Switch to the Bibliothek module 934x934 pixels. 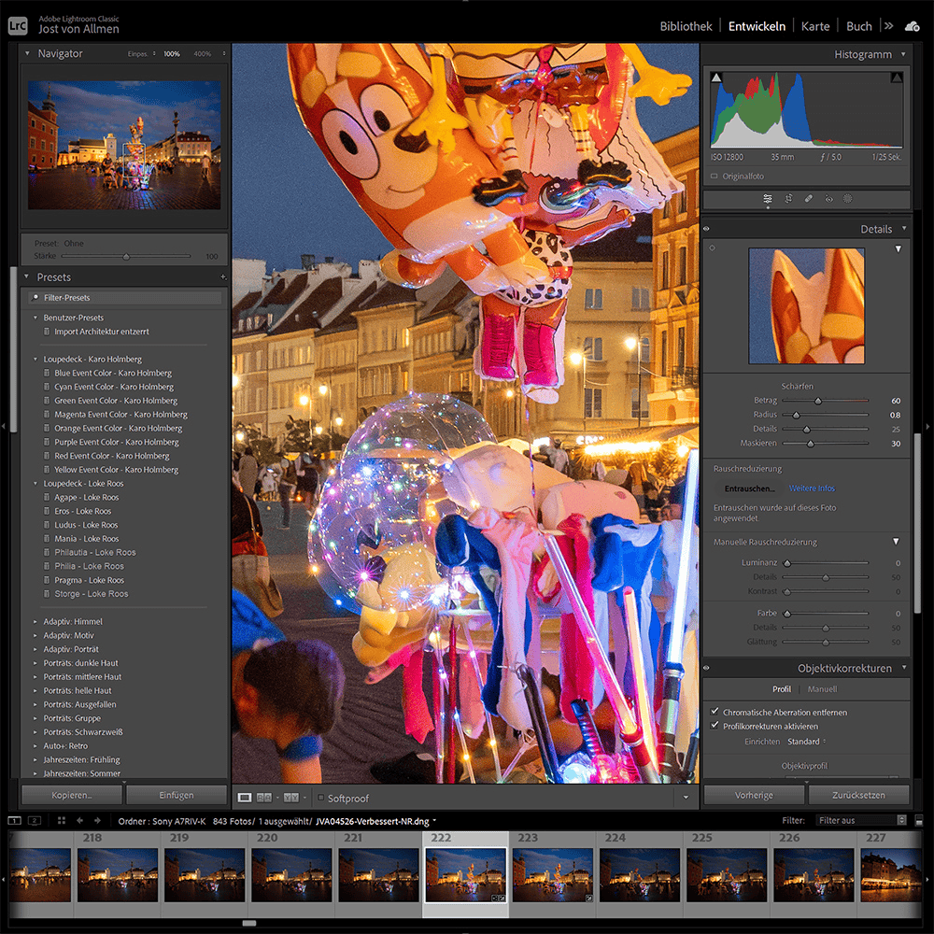[686, 26]
